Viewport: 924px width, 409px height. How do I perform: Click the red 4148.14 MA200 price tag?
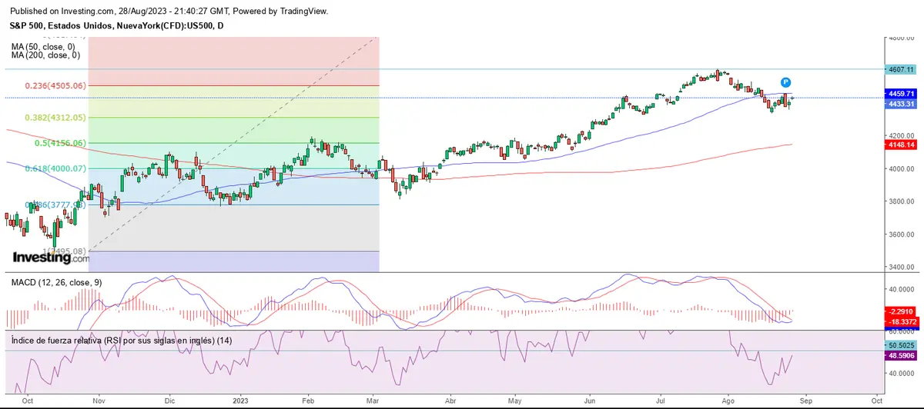click(x=900, y=145)
